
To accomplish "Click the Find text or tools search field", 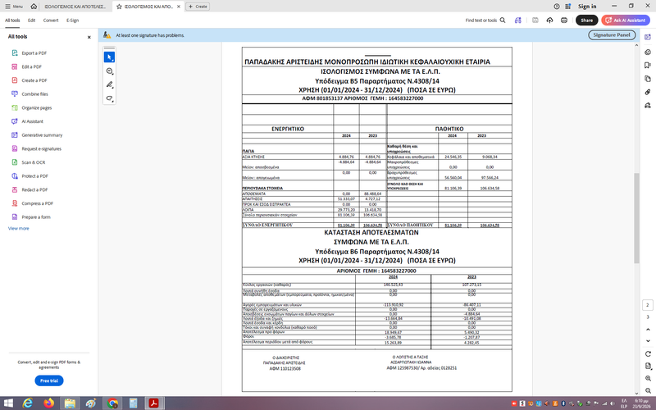I will point(485,20).
